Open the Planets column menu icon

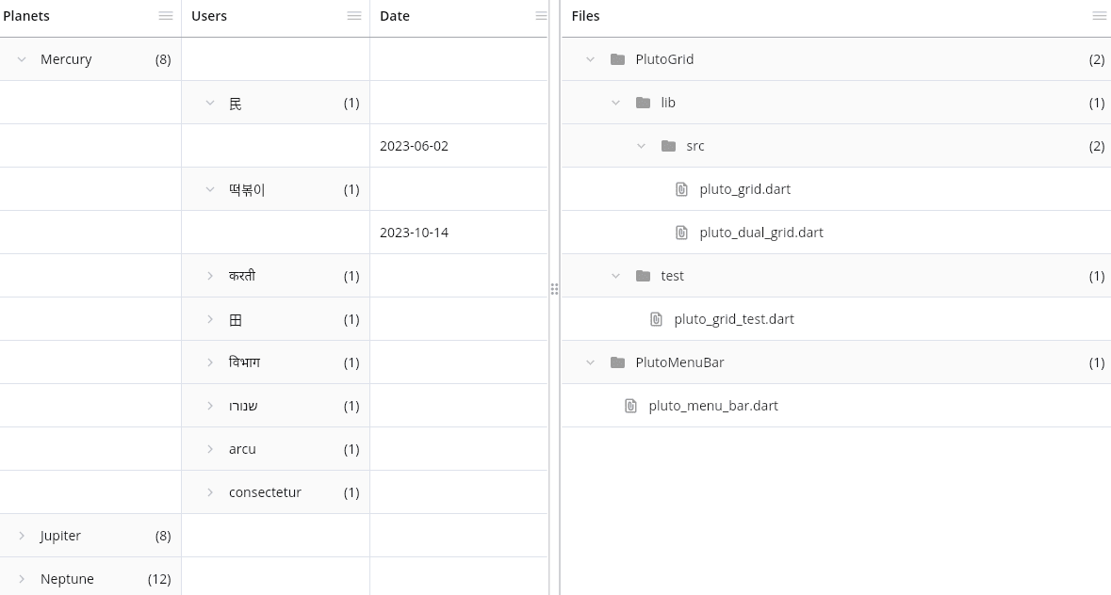[x=166, y=16]
